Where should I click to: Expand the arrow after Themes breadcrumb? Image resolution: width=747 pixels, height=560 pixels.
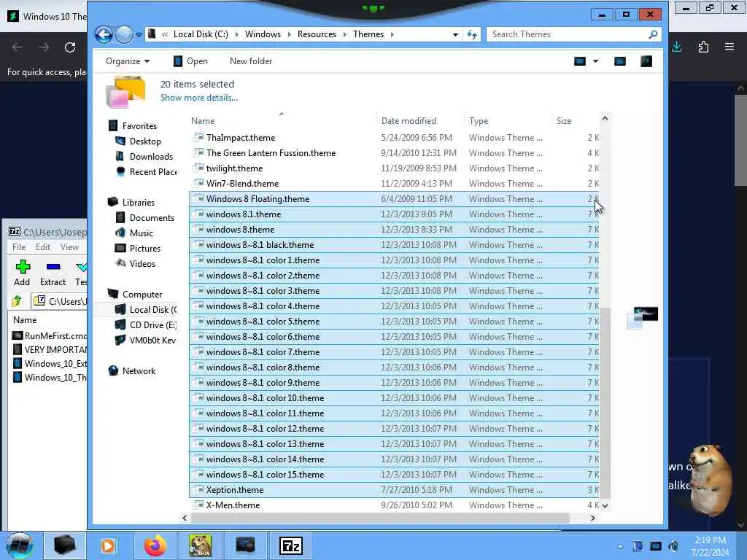(x=392, y=34)
